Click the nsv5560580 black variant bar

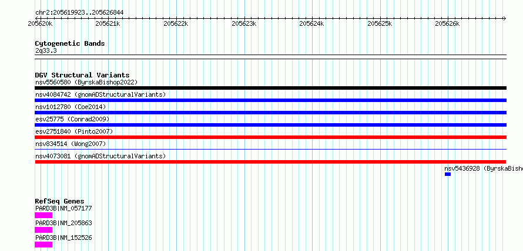tap(270, 88)
